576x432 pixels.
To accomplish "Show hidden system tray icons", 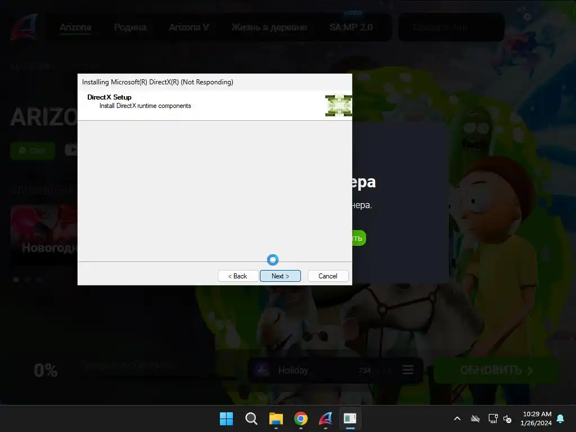I will tap(457, 418).
